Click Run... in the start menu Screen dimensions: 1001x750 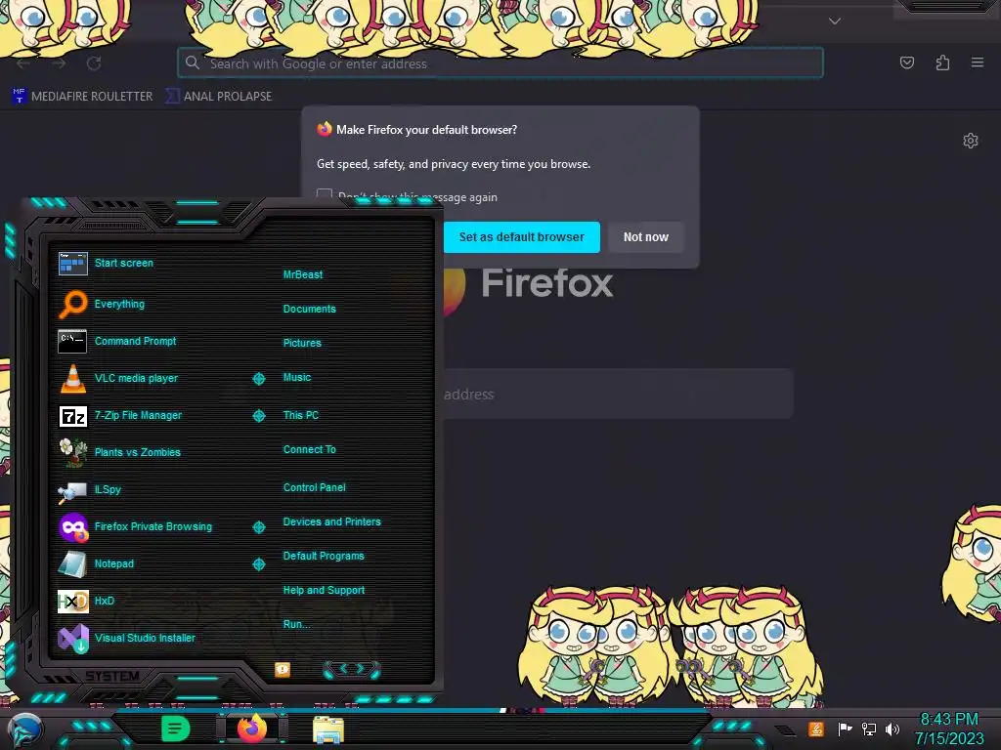[x=297, y=624]
